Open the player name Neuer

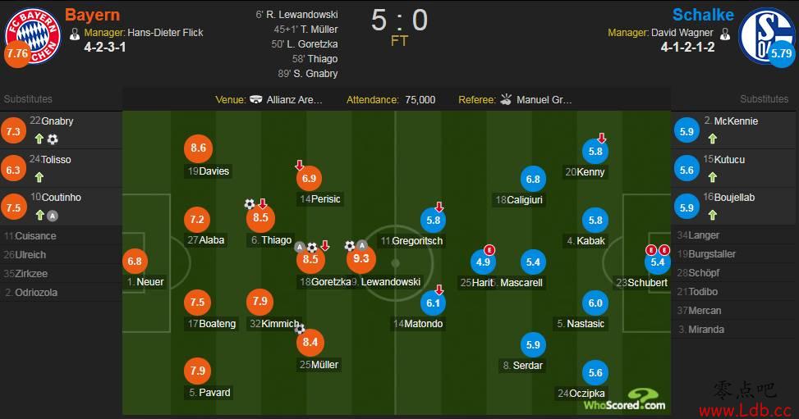coord(149,281)
